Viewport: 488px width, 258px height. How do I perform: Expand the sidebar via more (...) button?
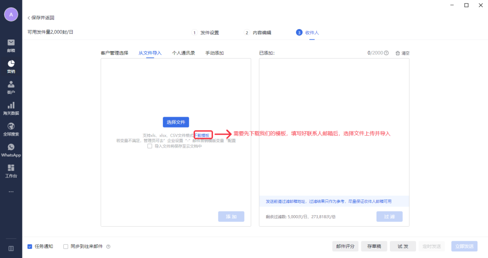11,191
